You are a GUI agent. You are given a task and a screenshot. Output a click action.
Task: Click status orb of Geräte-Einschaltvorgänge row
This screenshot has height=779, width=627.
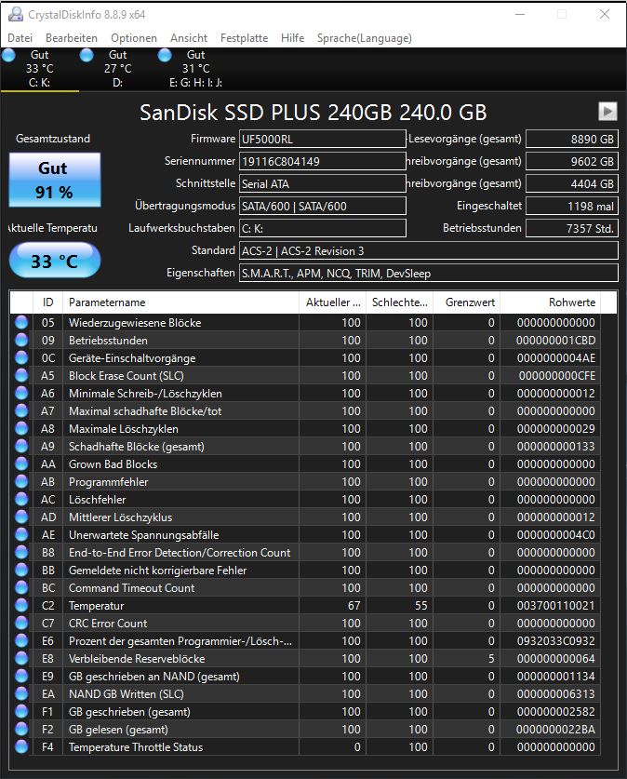point(21,357)
